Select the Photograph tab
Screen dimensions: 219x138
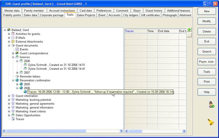(x=170, y=15)
